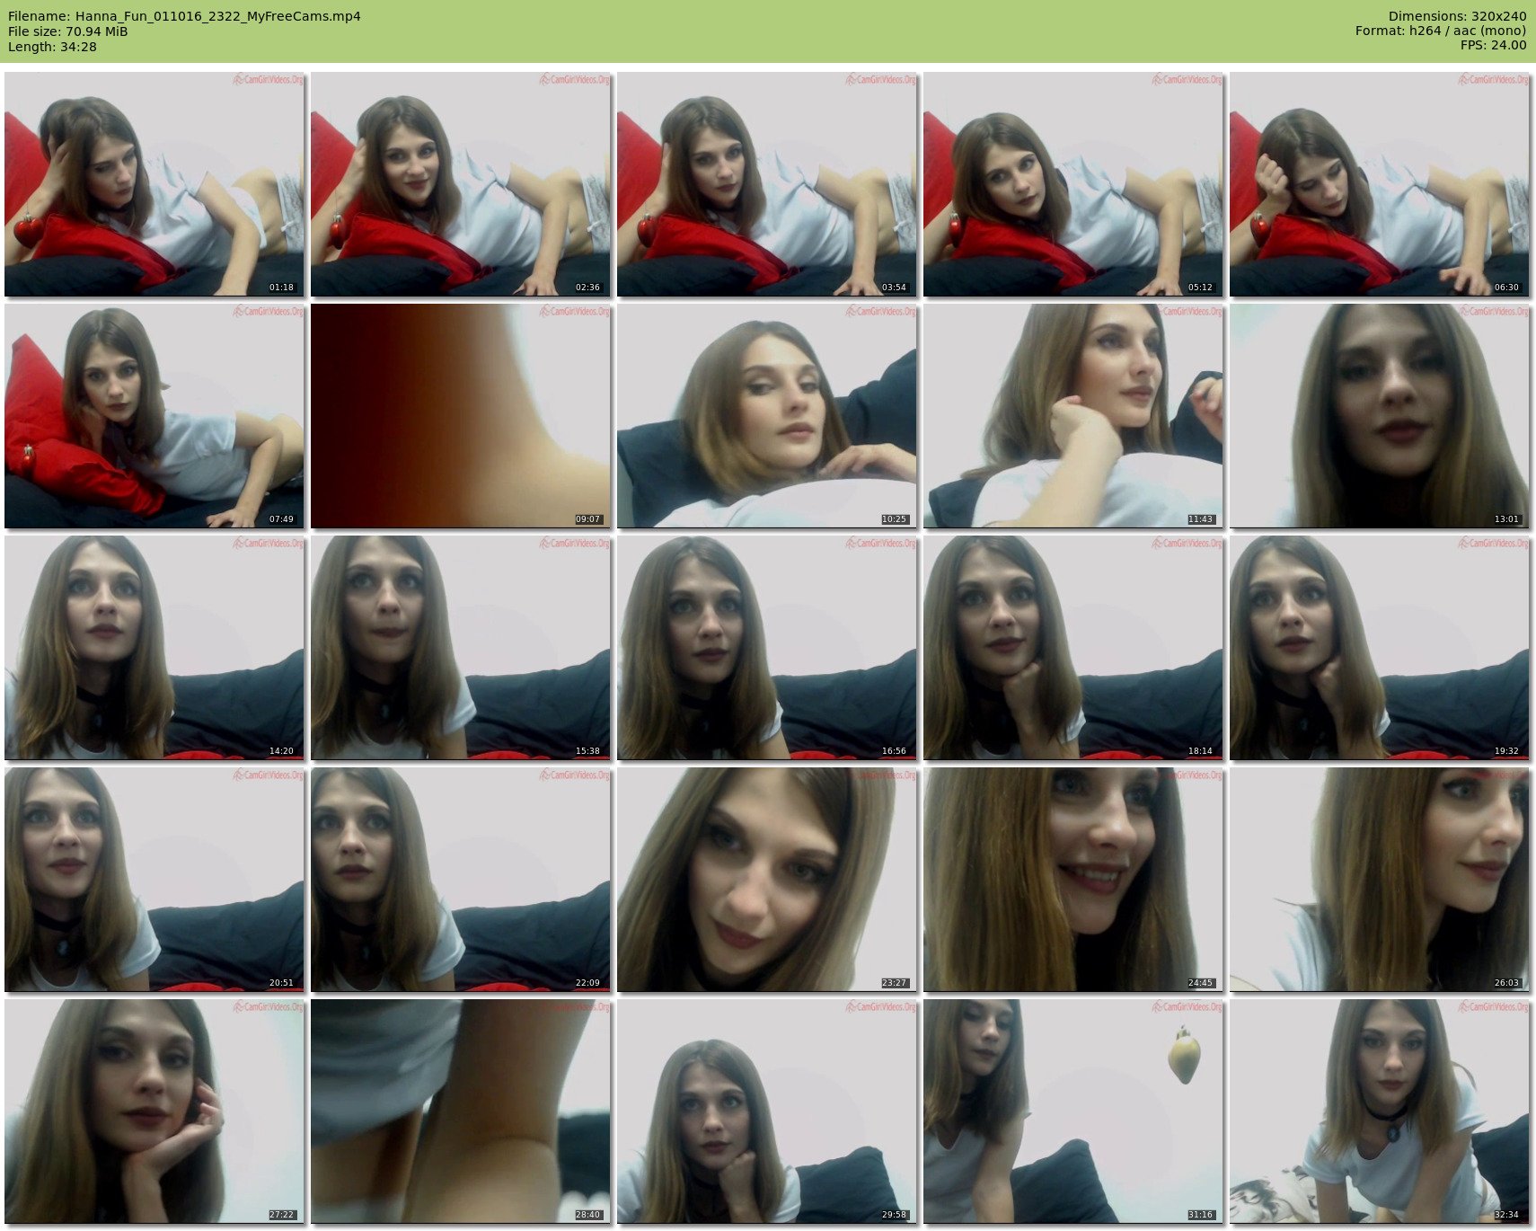1536x1231 pixels.
Task: Open the close-up thumbnail at 13:01
Action: click(x=1380, y=416)
